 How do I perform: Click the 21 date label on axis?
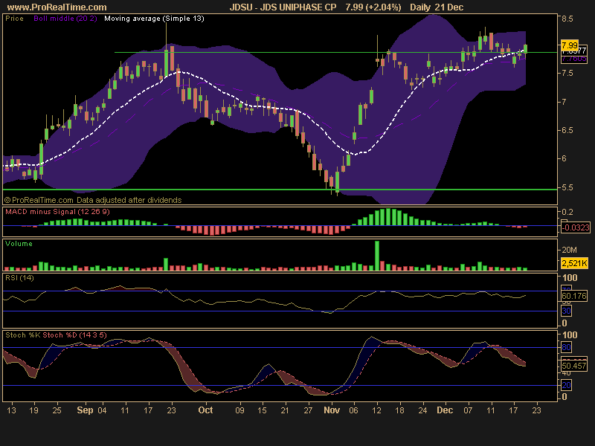pos(285,410)
